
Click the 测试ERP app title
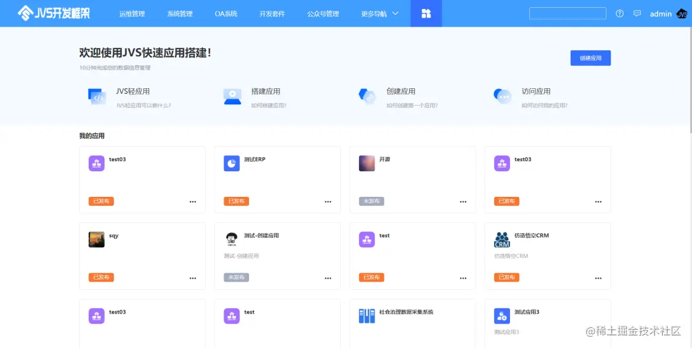(254, 159)
